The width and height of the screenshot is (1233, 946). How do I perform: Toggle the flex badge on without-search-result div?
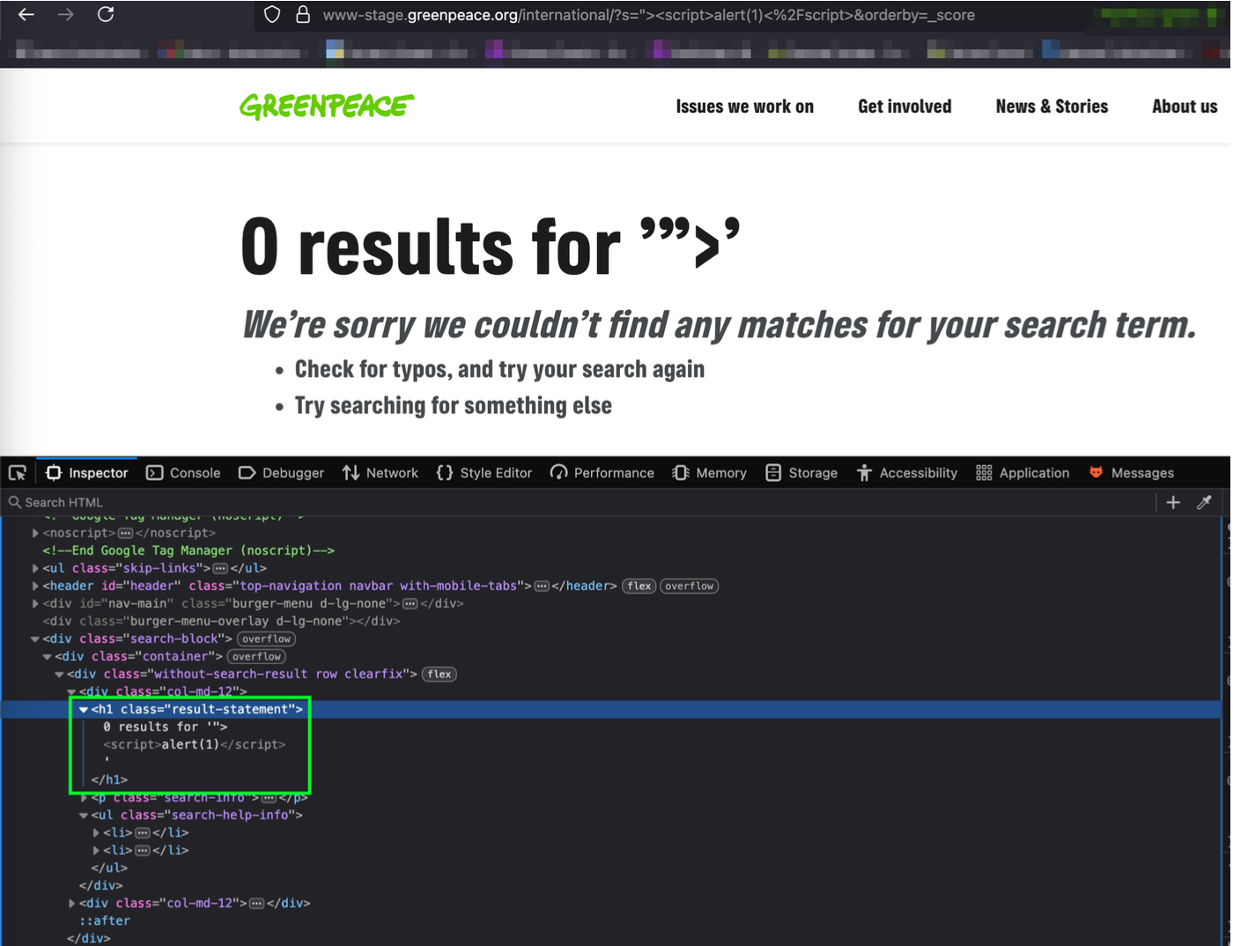439,674
